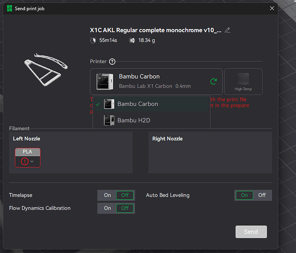Choose checked Bambu Carbon list entry

coord(152,104)
